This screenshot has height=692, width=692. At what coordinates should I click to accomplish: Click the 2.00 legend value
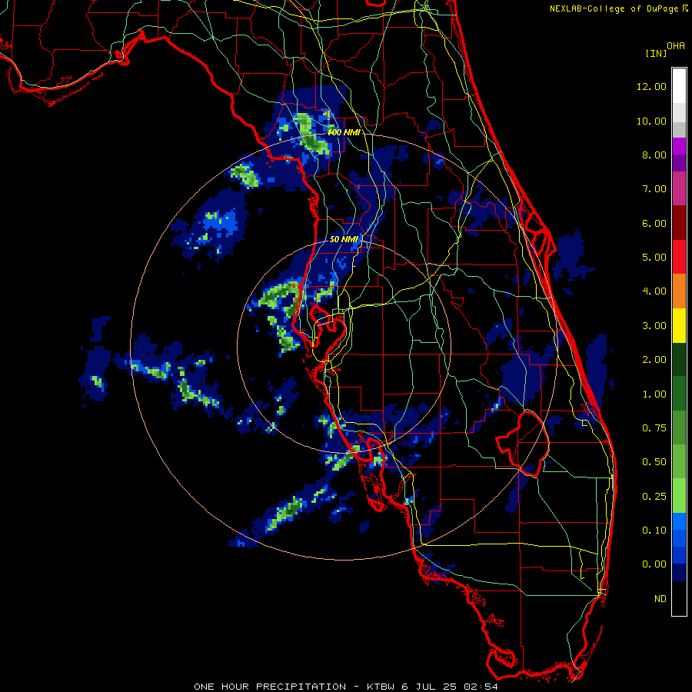pyautogui.click(x=654, y=360)
